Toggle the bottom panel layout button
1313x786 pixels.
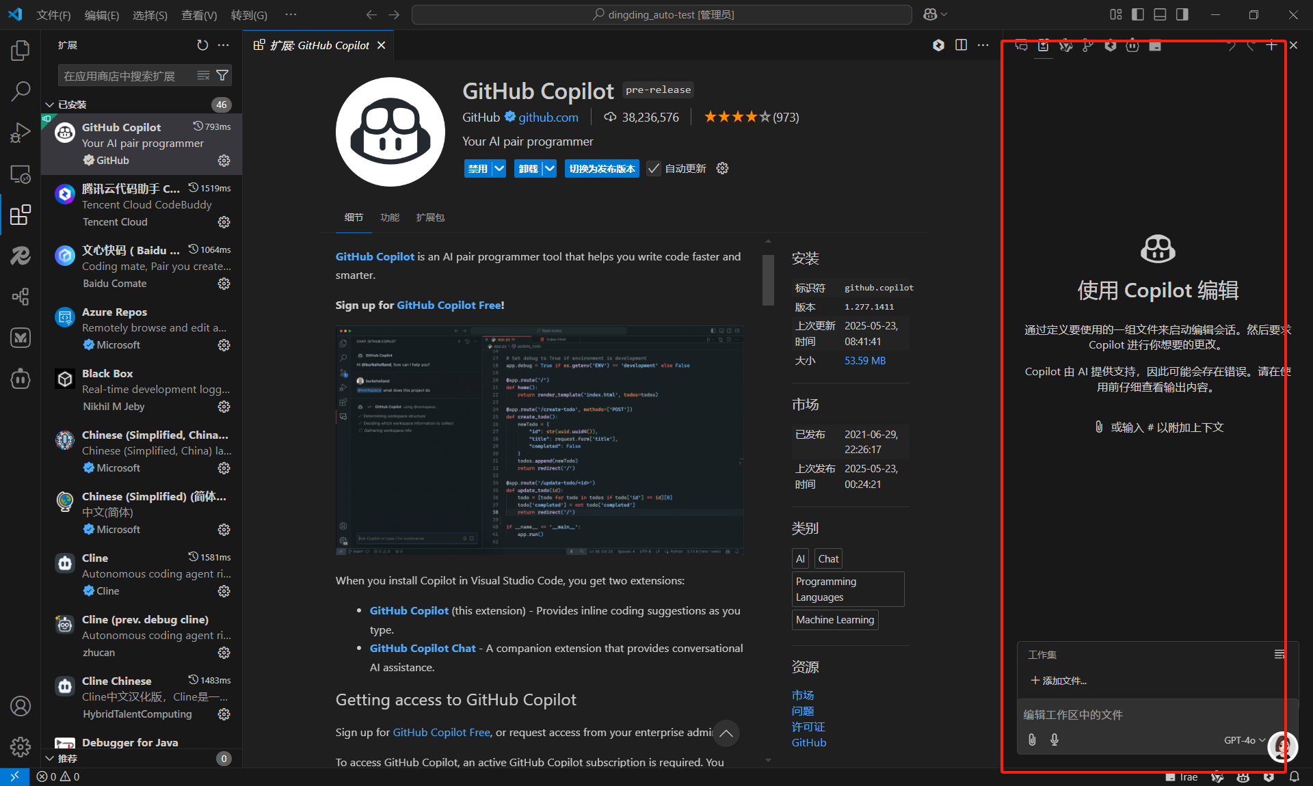coord(1160,14)
